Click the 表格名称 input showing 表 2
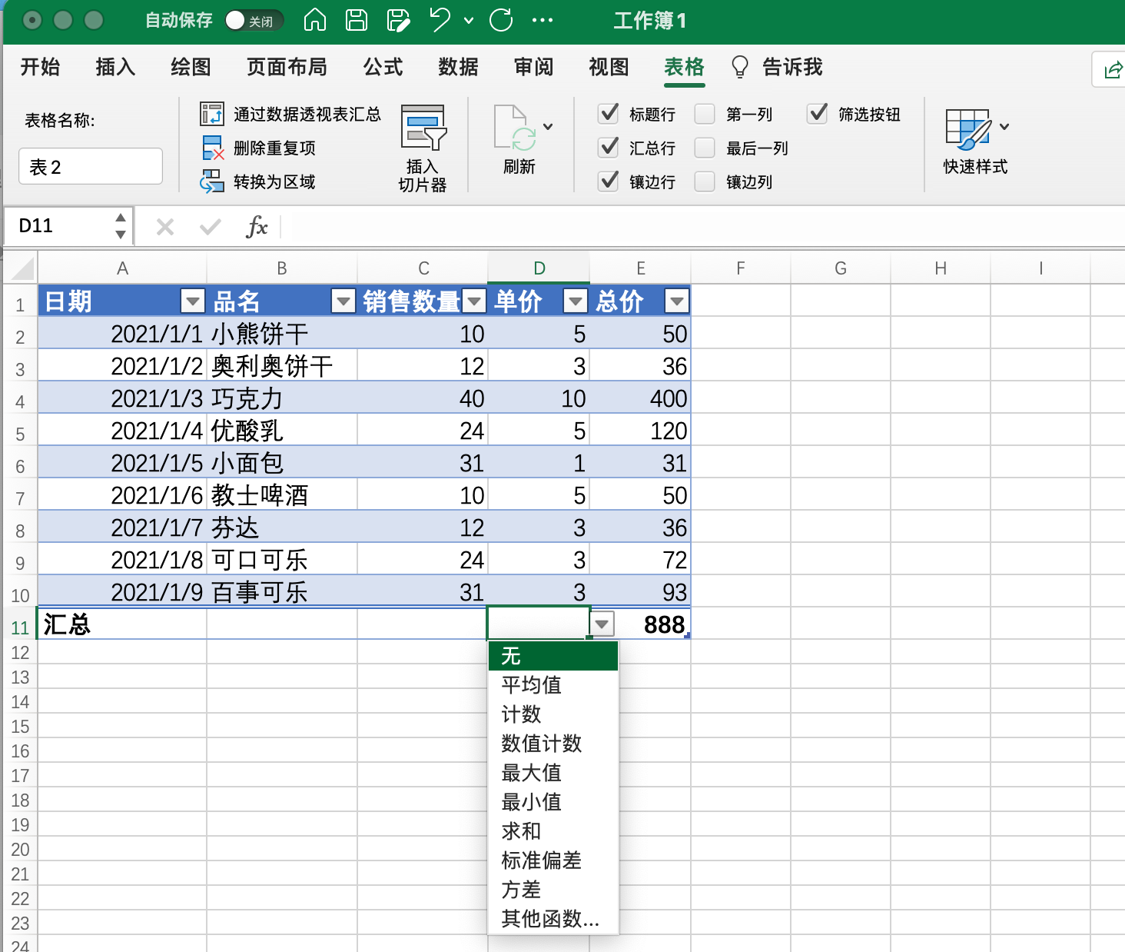 tap(90, 166)
